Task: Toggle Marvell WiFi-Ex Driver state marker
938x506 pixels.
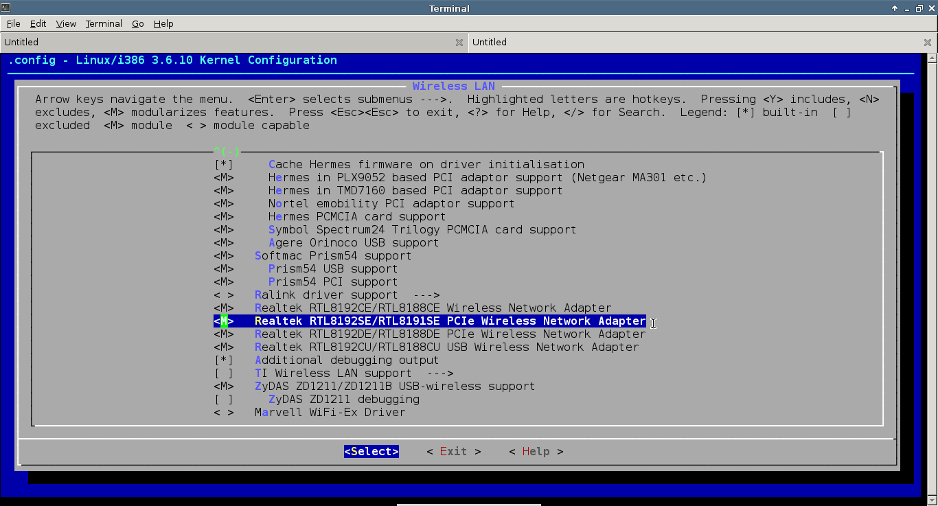Action: point(224,412)
